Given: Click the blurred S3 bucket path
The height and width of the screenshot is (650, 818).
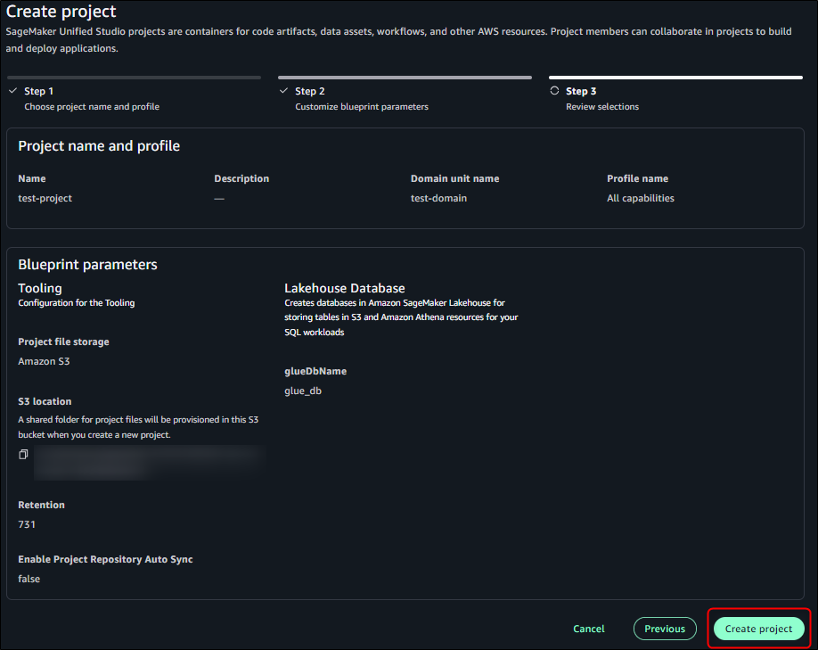Looking at the screenshot, I should pos(147,457).
